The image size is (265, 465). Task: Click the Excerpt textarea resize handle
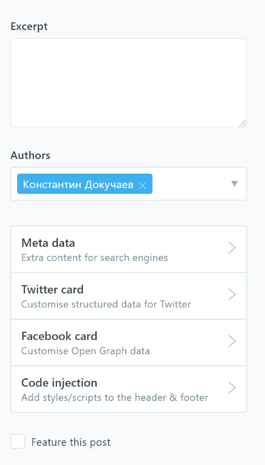click(x=242, y=123)
